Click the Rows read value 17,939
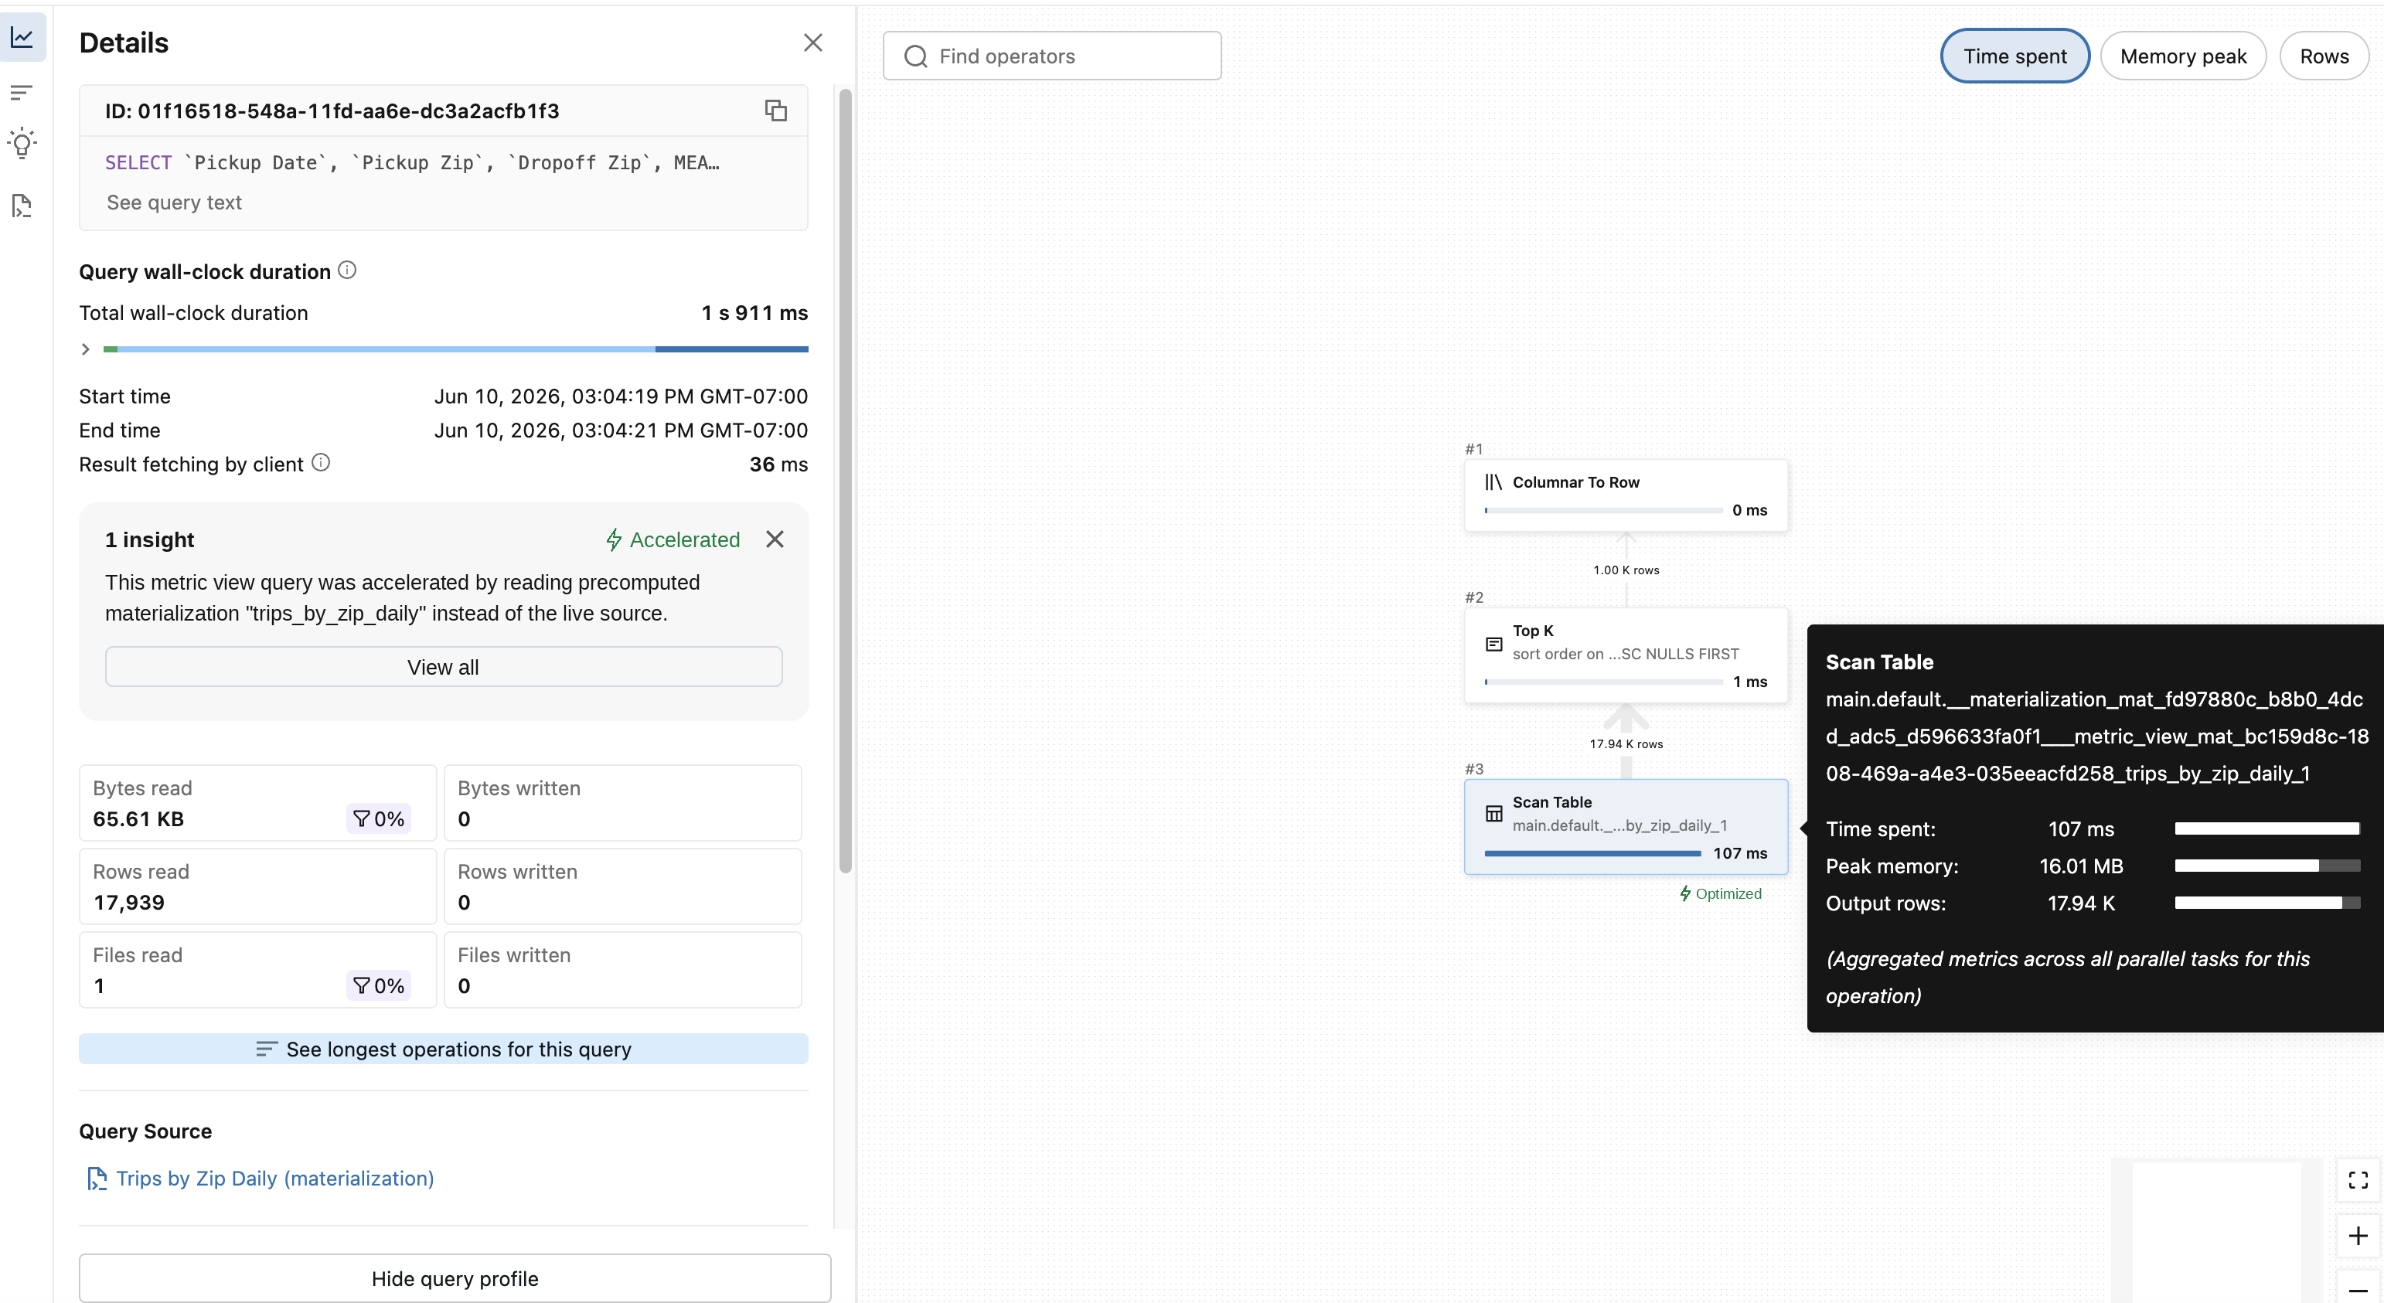2384x1303 pixels. tap(128, 903)
